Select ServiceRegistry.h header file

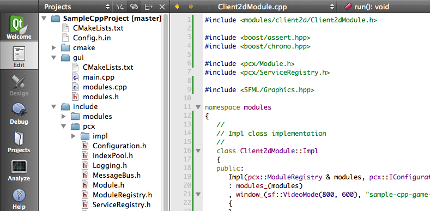(x=122, y=204)
